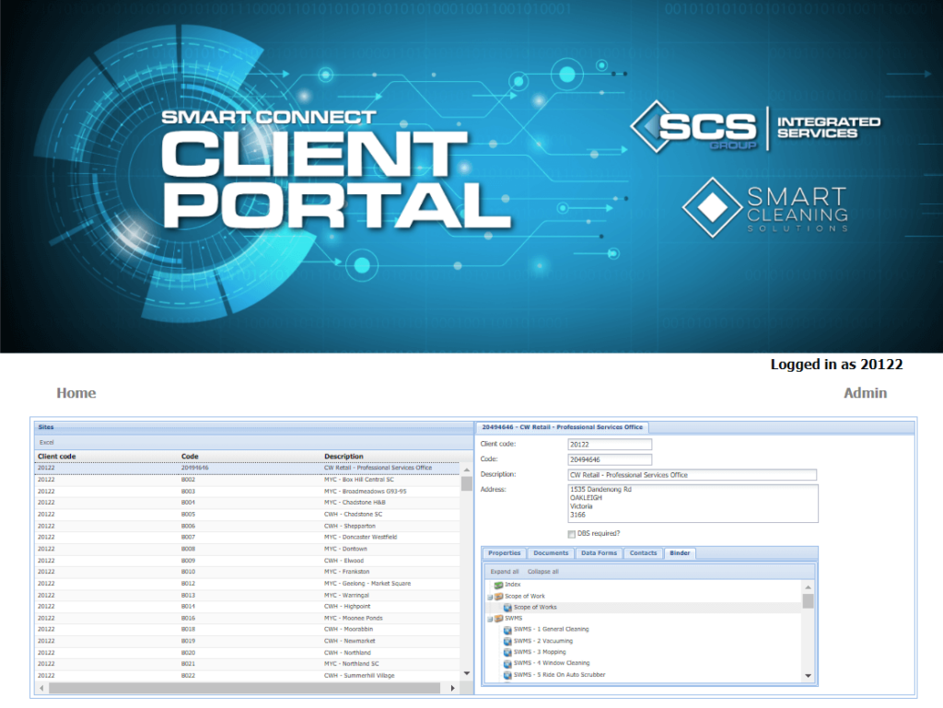943x708 pixels.
Task: Click the binder tree scroll down arrow
Action: click(x=808, y=676)
